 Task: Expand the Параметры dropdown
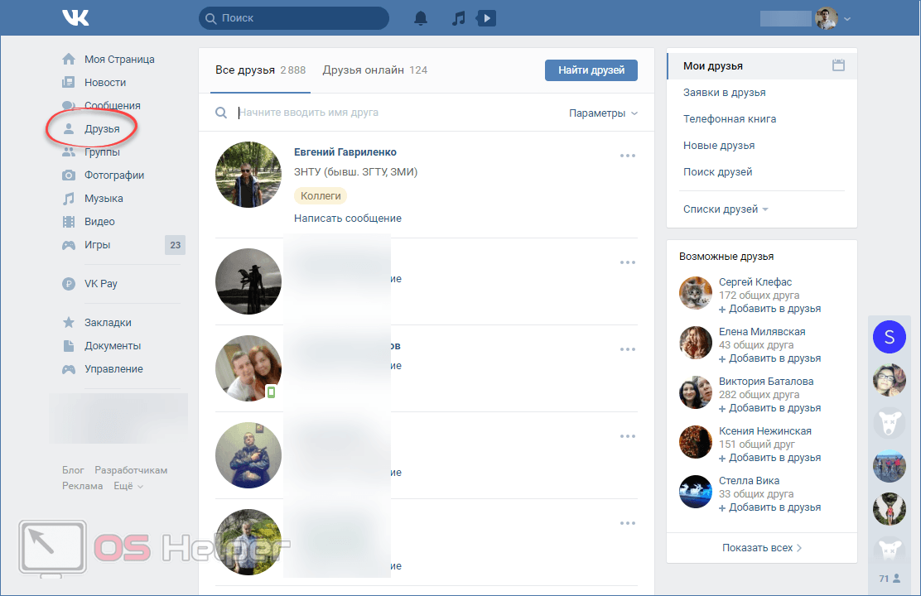pos(603,113)
